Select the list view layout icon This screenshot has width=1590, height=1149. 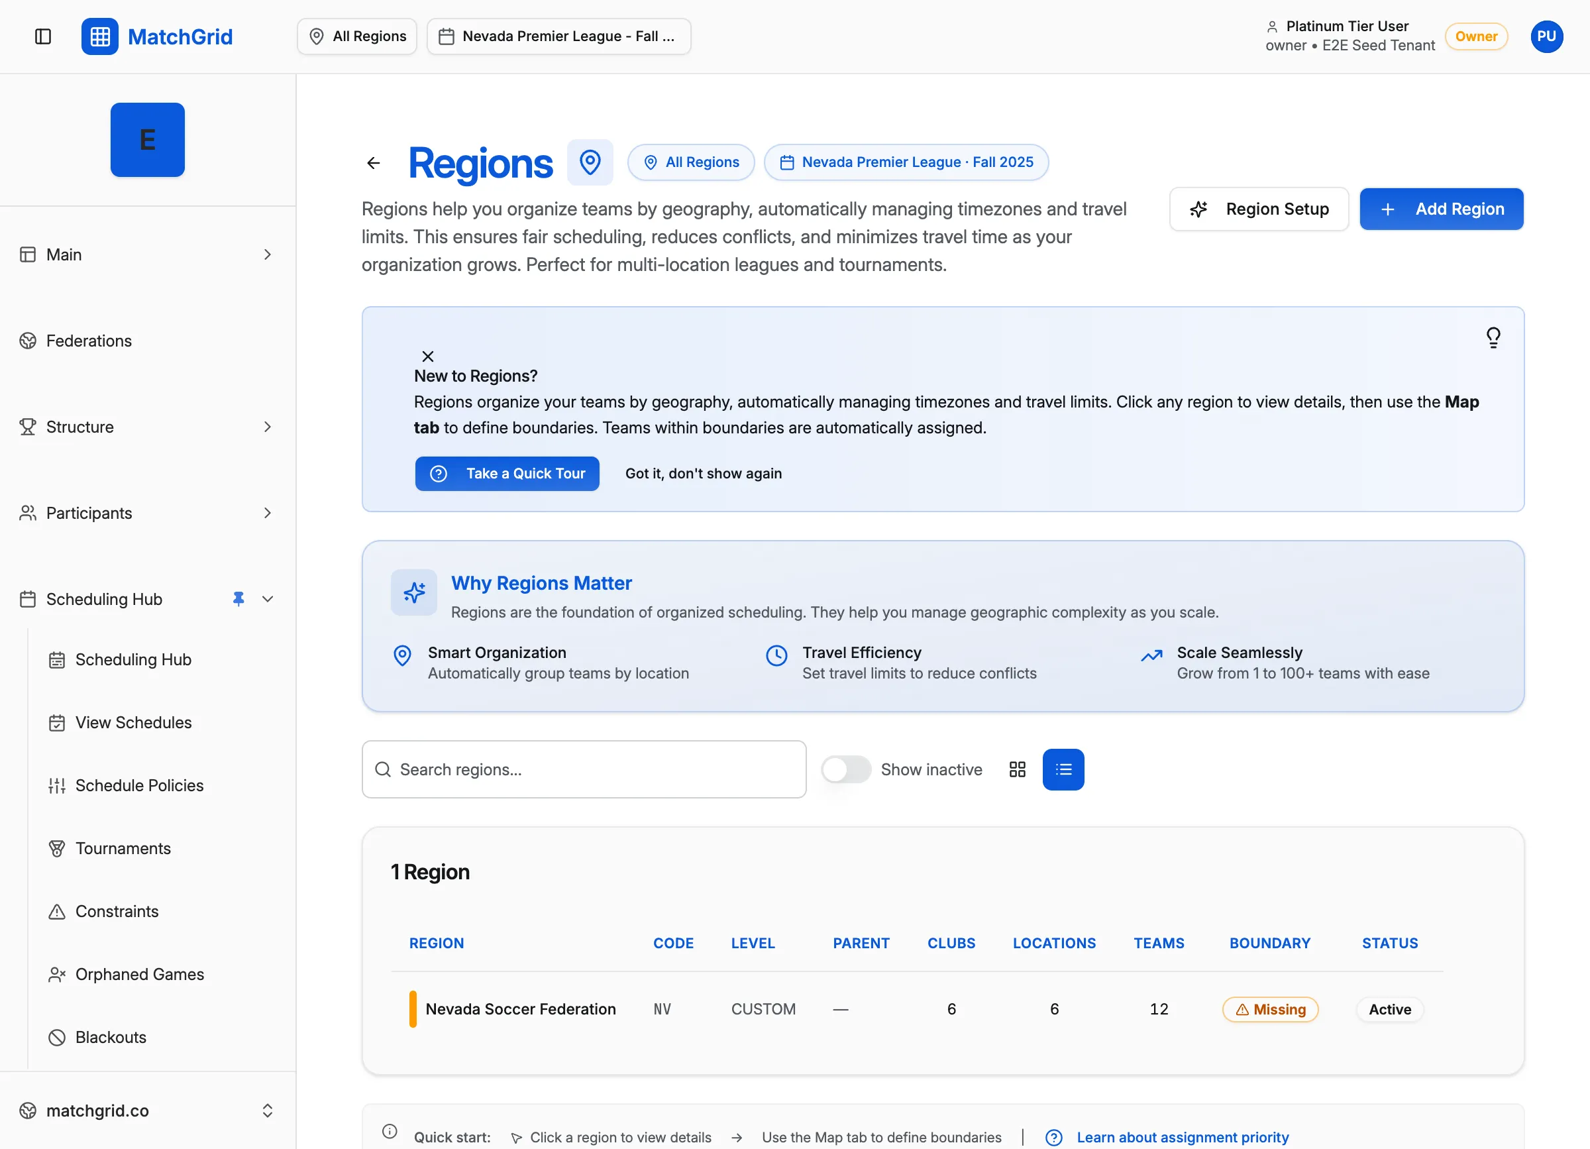(1063, 769)
